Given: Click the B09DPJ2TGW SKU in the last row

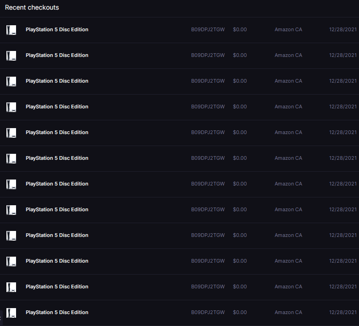Looking at the screenshot, I should [x=208, y=312].
